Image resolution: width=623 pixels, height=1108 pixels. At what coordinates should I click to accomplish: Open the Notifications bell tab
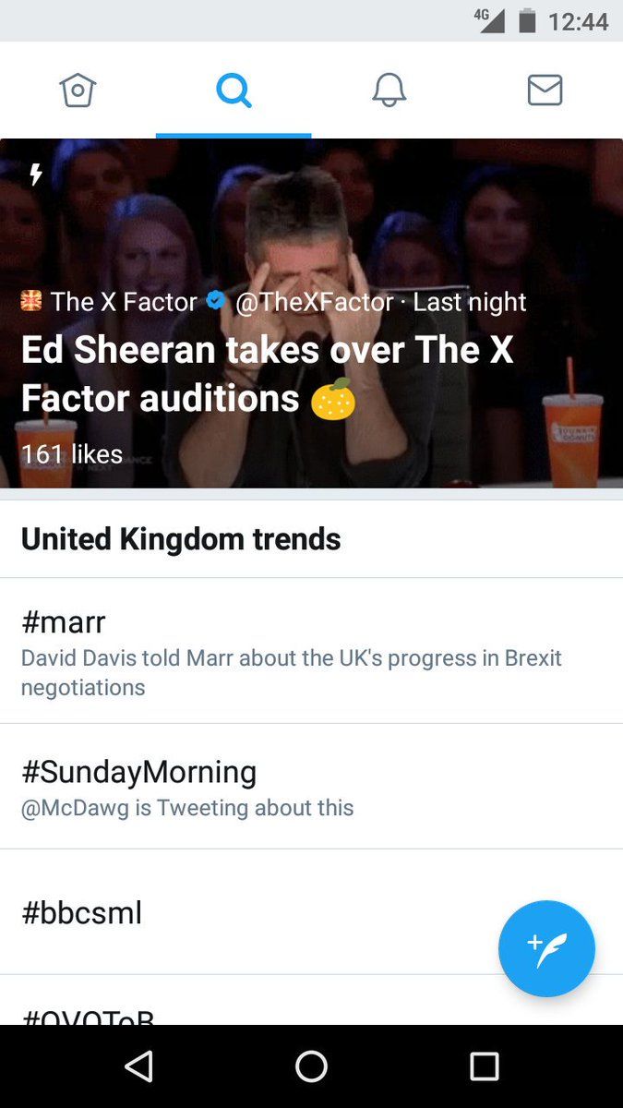(x=389, y=90)
